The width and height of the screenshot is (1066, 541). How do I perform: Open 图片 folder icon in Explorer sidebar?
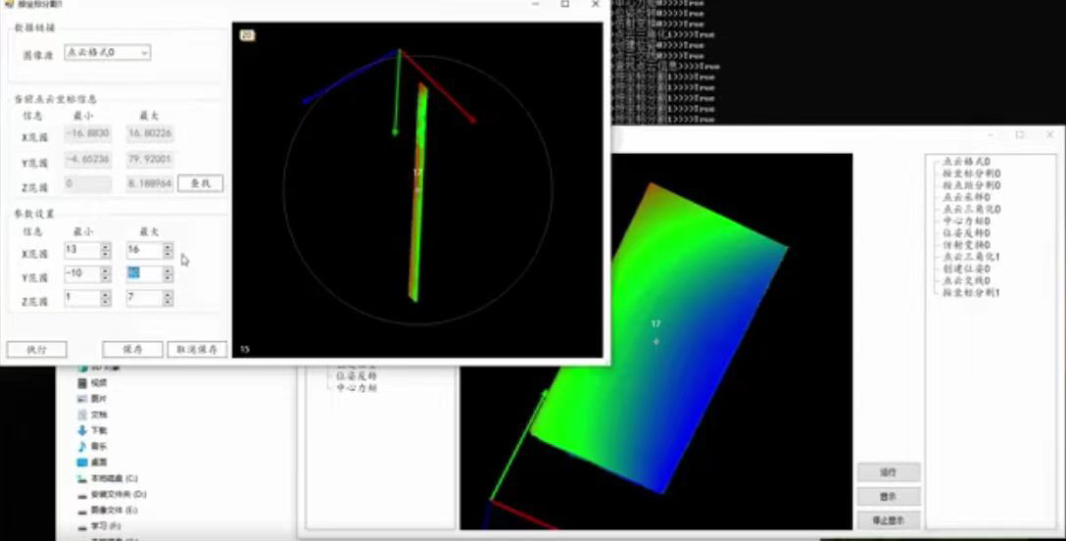(x=82, y=399)
